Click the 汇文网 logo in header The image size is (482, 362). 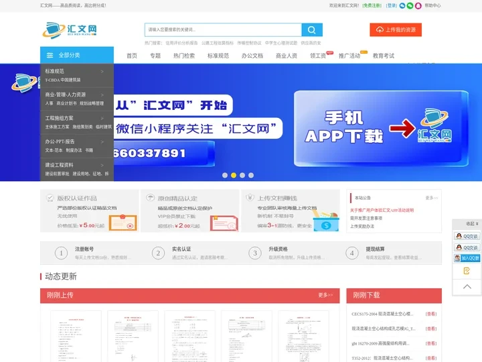pos(70,30)
